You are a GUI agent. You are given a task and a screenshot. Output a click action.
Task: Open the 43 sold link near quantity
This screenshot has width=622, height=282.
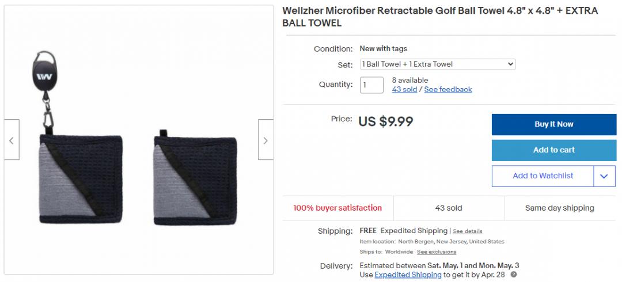pyautogui.click(x=404, y=90)
